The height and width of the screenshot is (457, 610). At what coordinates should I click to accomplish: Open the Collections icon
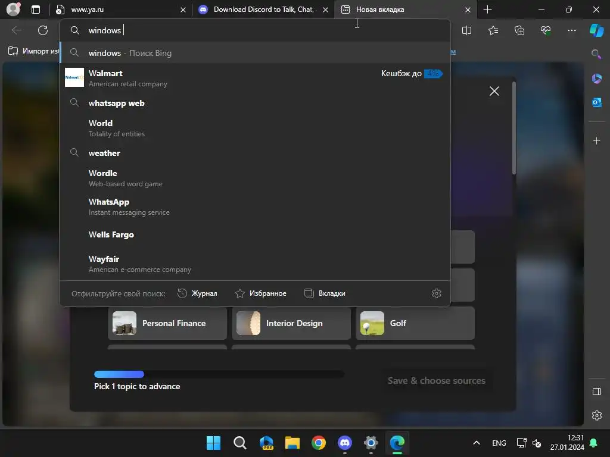(x=519, y=30)
